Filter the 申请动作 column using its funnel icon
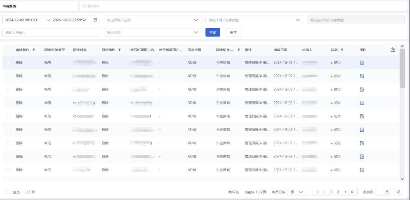The width and height of the screenshot is (410, 200). tap(34, 50)
